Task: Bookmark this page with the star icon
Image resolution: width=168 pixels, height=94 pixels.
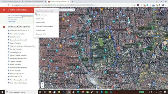Action: coord(134,5)
